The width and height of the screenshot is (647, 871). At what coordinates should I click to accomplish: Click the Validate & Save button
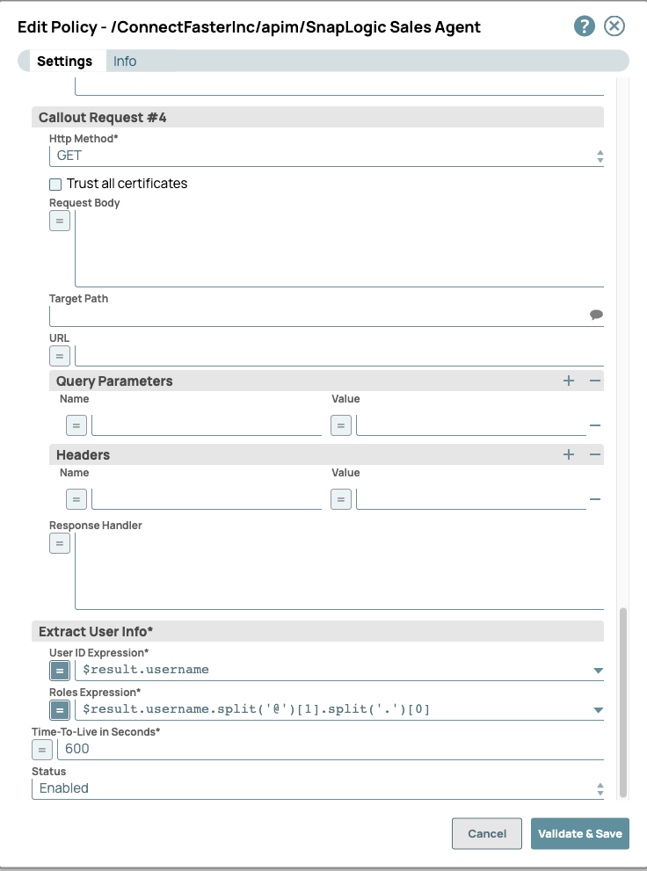coord(579,834)
